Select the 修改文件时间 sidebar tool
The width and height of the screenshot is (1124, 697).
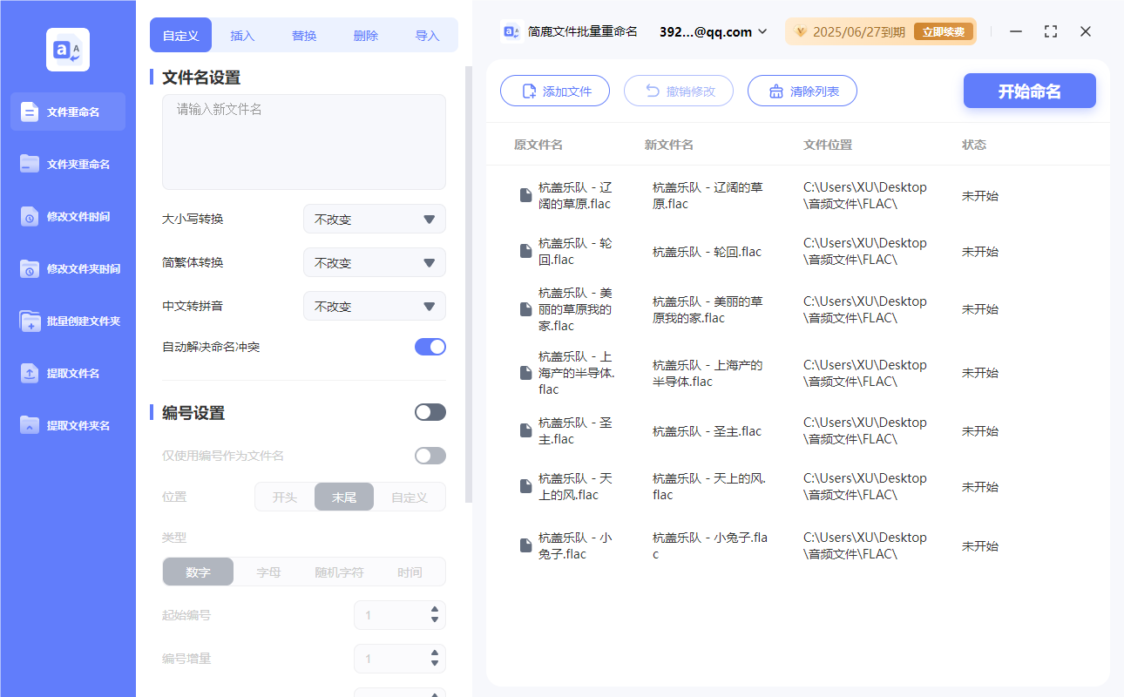click(67, 216)
